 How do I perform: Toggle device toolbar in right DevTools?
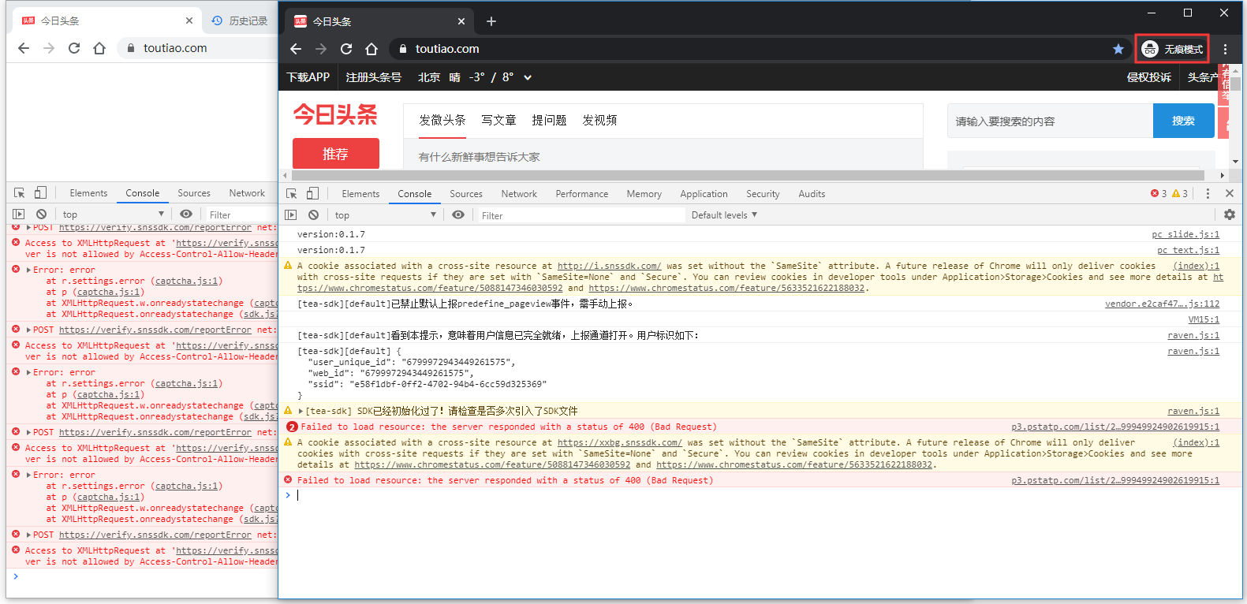tap(312, 194)
